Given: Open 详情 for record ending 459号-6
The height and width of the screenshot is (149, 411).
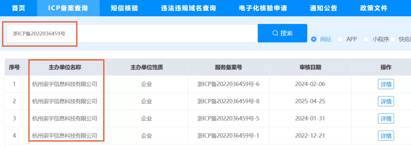Looking at the screenshot, I should (x=386, y=84).
